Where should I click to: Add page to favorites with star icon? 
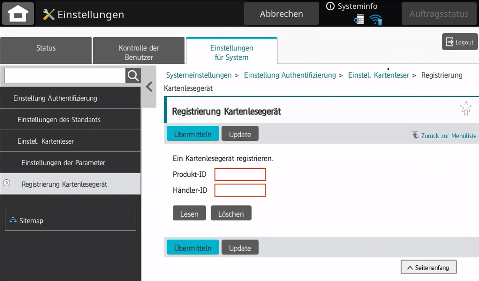tap(466, 108)
